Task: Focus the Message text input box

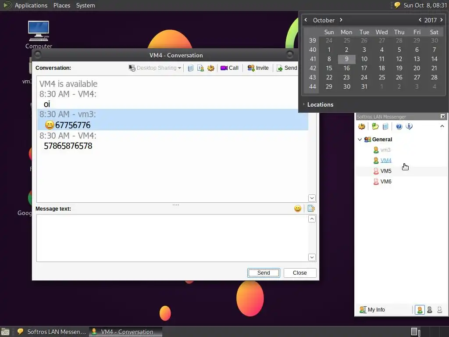Action: (172, 238)
